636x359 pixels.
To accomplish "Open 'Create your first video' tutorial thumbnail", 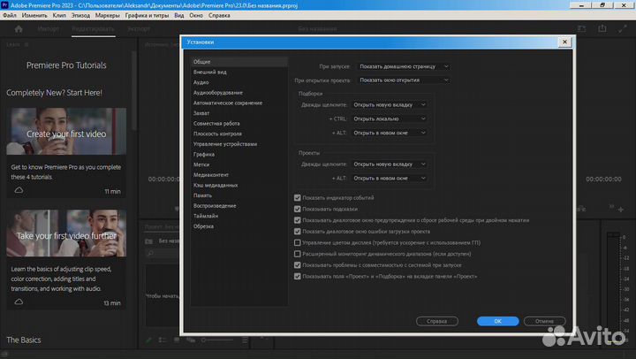I will [x=66, y=131].
